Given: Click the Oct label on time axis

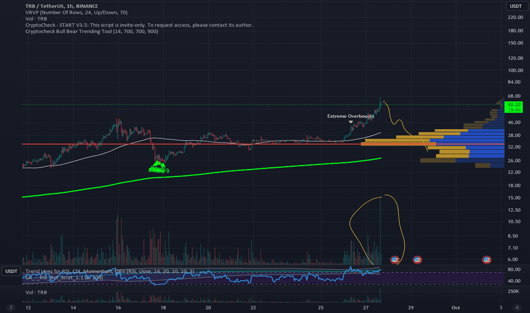Looking at the screenshot, I should pyautogui.click(x=456, y=307).
